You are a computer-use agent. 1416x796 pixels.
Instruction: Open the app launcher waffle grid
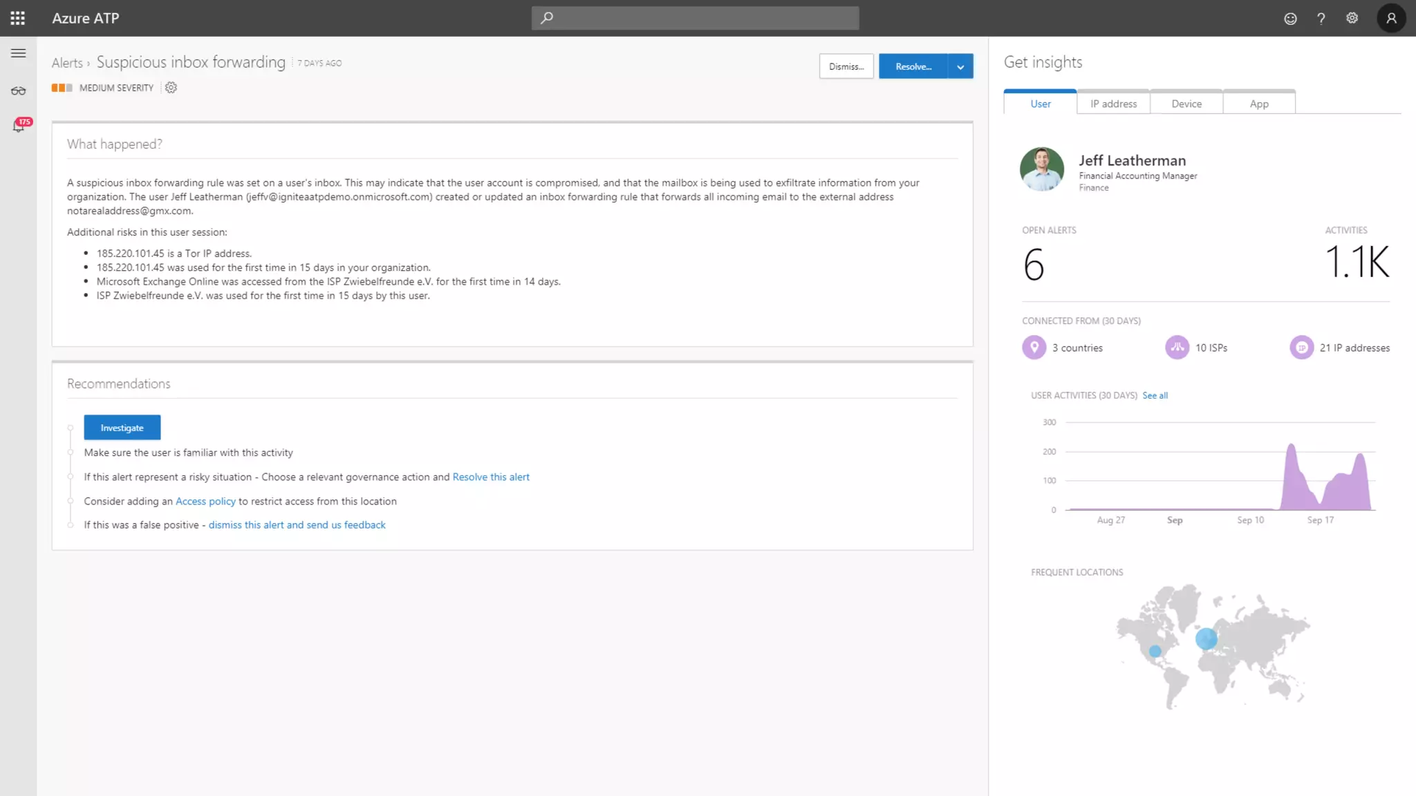tap(18, 19)
